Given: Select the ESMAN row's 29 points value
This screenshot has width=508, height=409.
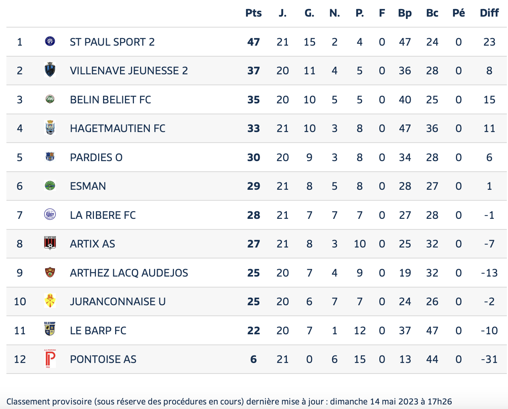Looking at the screenshot, I should [x=254, y=186].
